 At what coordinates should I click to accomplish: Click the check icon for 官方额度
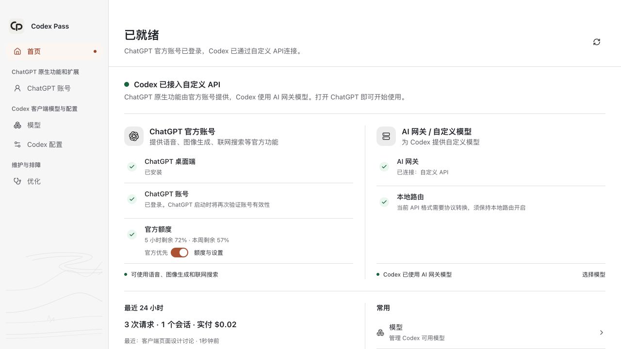[132, 235]
